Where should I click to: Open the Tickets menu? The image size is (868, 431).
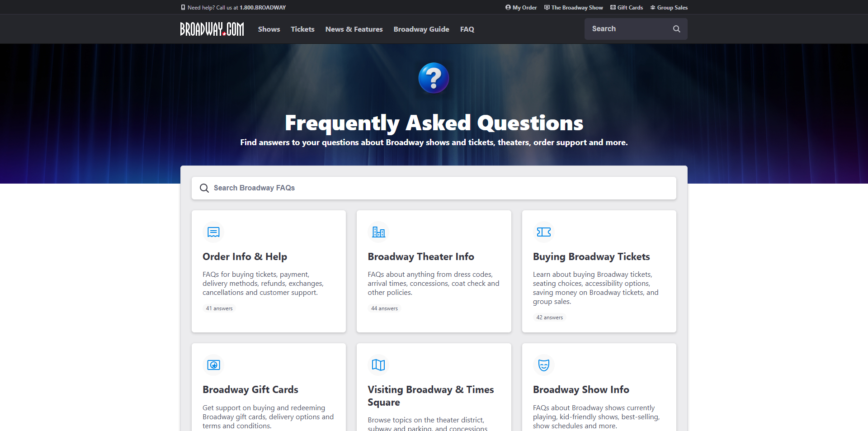tap(302, 29)
